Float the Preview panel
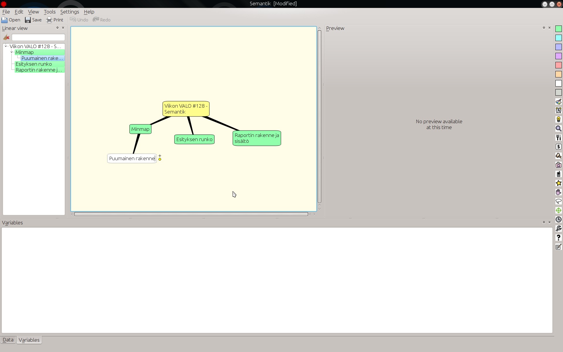 pyautogui.click(x=544, y=28)
